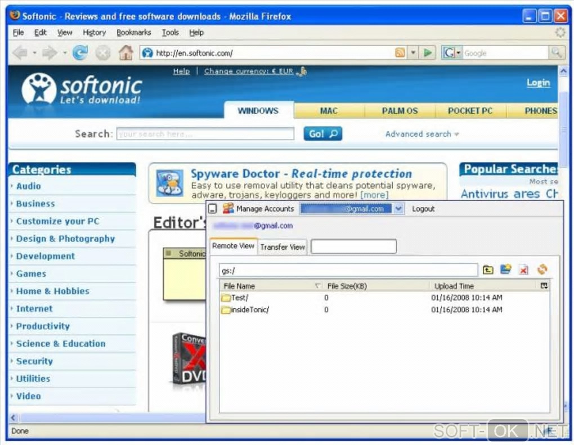Click the Softonic site favicon in address bar

coord(147,53)
